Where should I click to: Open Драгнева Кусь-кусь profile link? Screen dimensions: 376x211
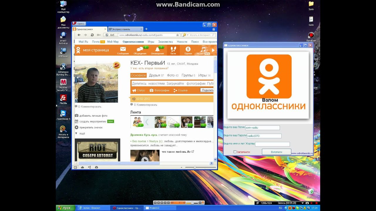click(x=144, y=135)
